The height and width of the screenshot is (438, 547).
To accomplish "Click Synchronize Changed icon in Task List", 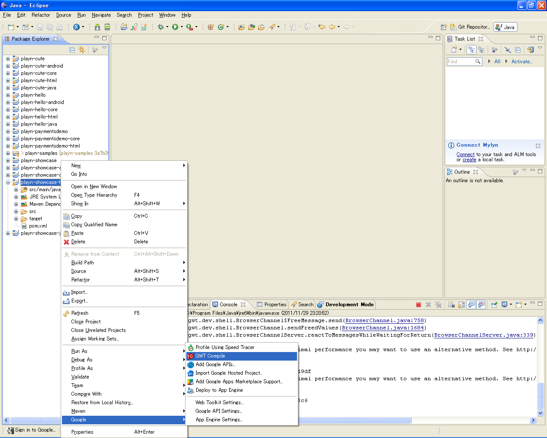I will pos(530,50).
